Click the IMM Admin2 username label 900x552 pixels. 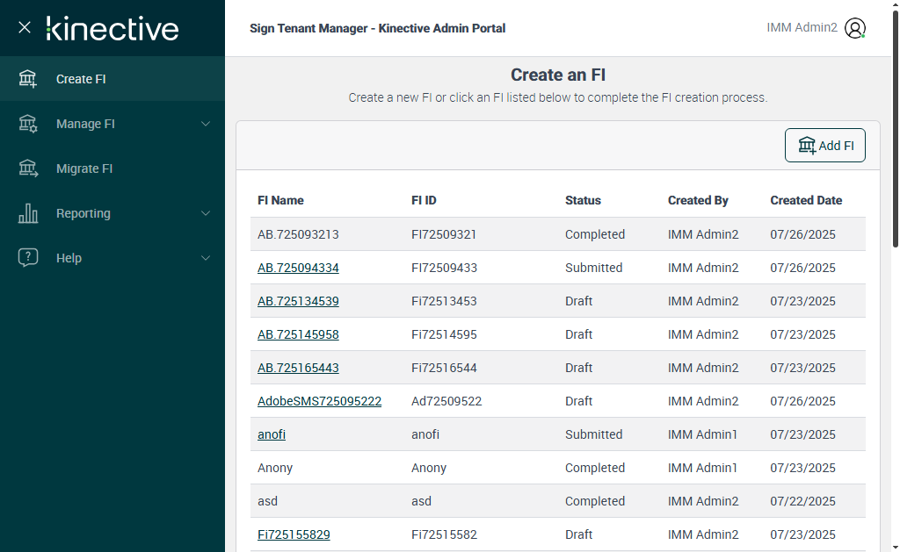(x=802, y=28)
